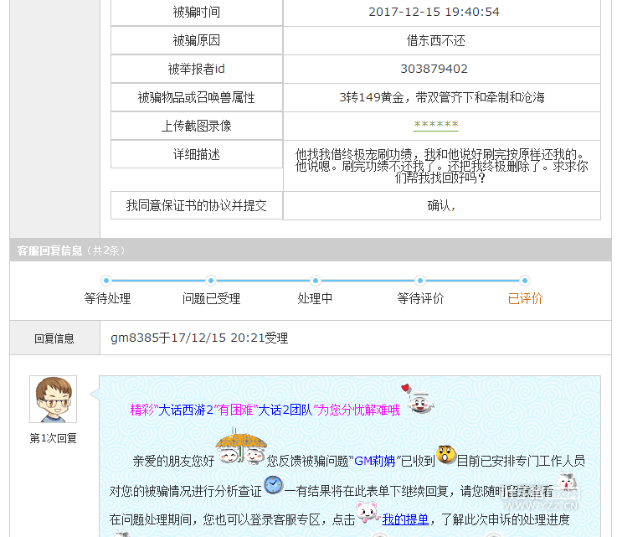
Task: Click the blue clock emoji
Action: tap(273, 485)
